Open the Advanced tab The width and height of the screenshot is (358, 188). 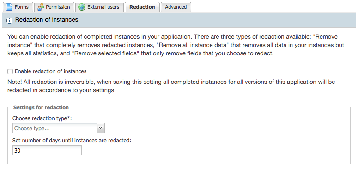176,7
